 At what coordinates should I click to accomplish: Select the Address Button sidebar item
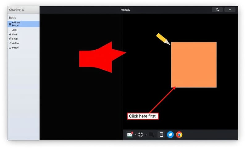pos(23,24)
